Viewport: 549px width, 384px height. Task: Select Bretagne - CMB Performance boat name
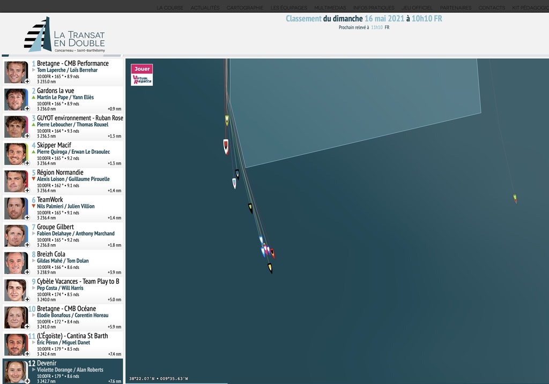coord(73,63)
